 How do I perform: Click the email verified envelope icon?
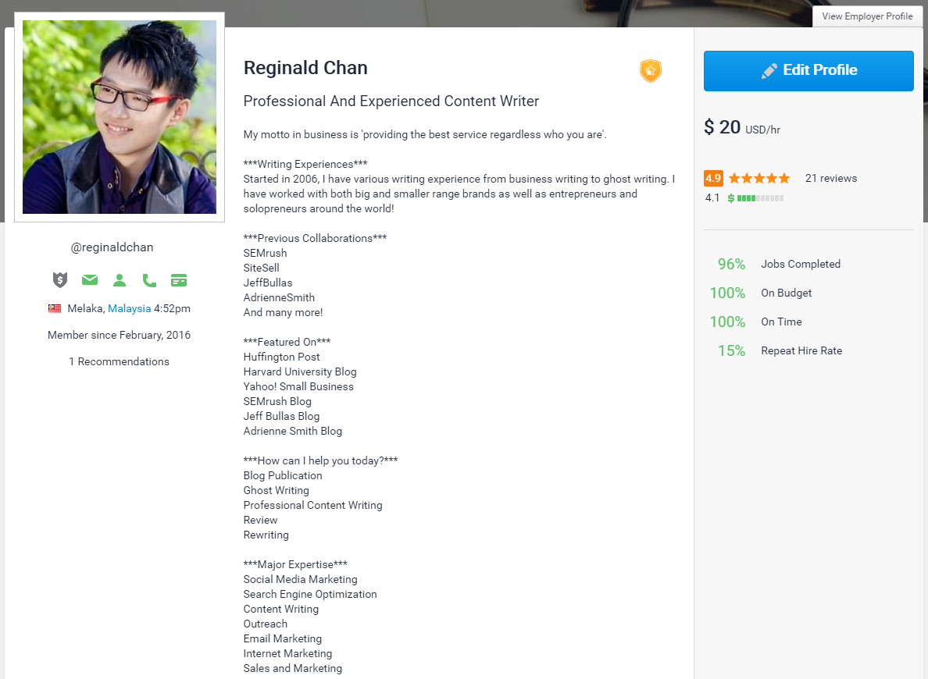tap(90, 279)
